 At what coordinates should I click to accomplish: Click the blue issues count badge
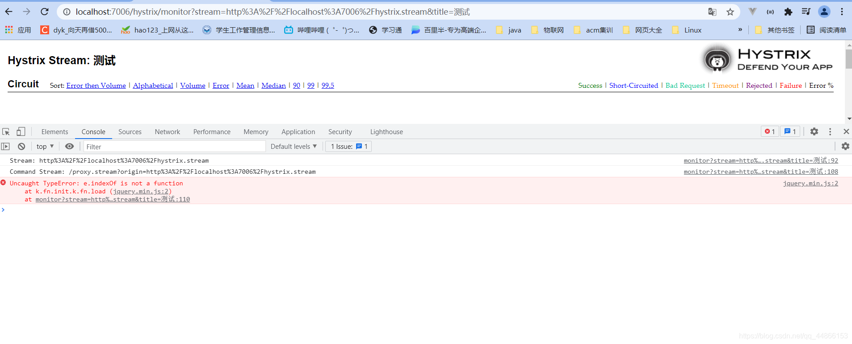790,132
